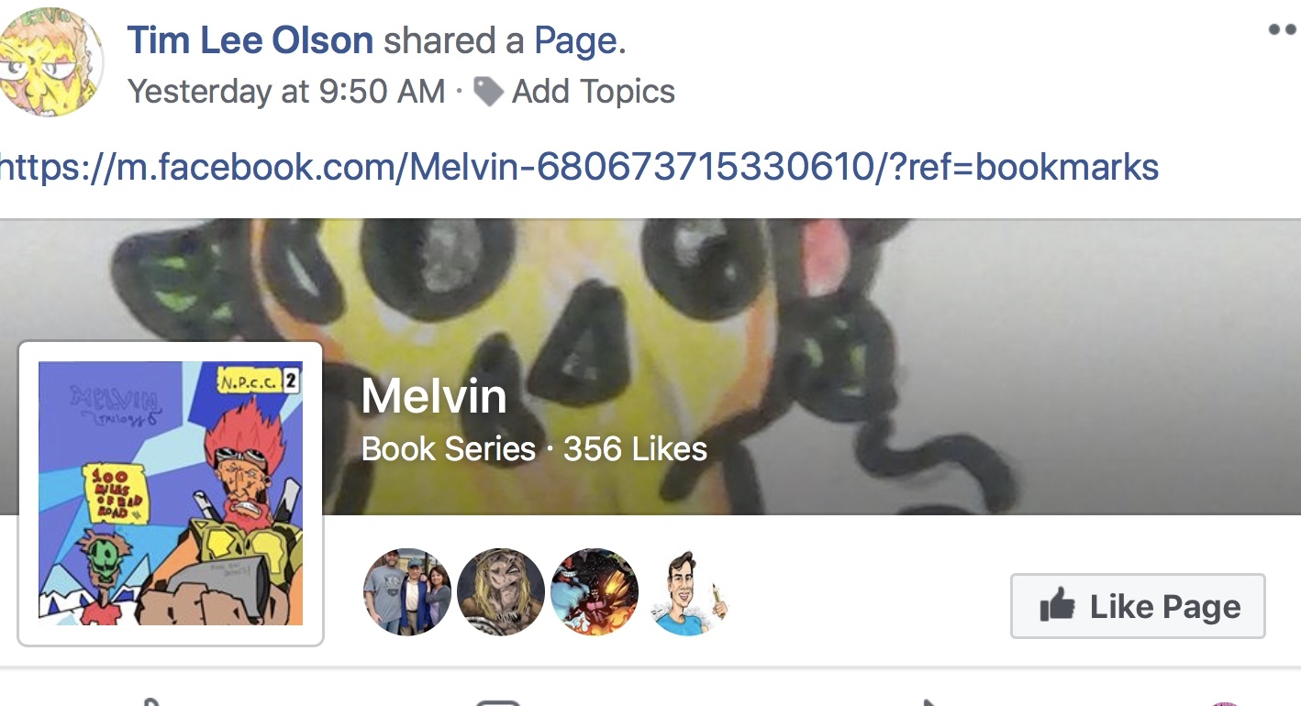Screen dimensions: 1301x706
Task: Open the fiery comic artwork avatar
Action: click(x=595, y=592)
